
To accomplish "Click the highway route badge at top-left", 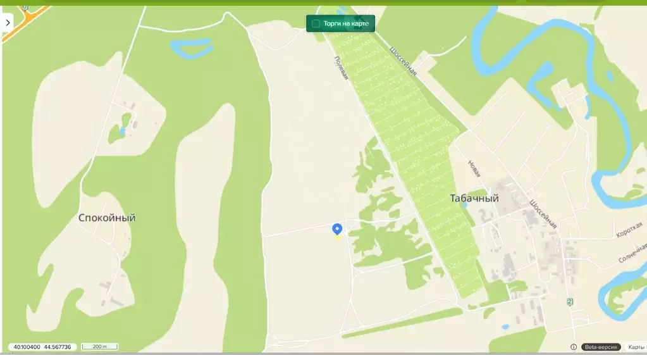I will tap(25, 7).
